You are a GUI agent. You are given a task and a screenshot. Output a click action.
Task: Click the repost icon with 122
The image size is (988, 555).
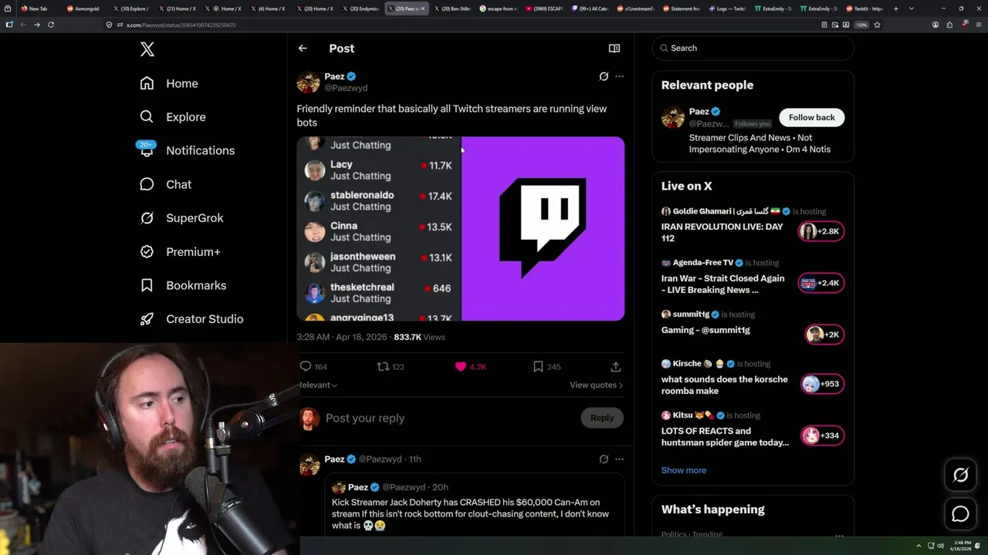[x=383, y=367]
